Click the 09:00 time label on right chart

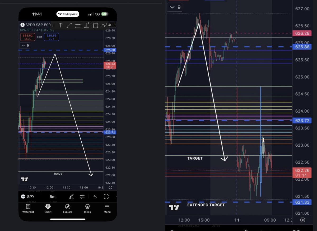coord(270,220)
